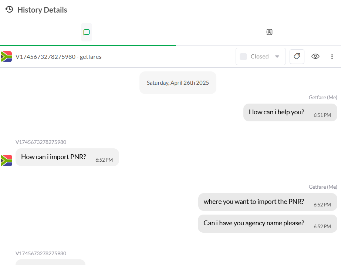Click the South Africa flag in header
Viewport: 341px width, 266px height.
tap(6, 57)
